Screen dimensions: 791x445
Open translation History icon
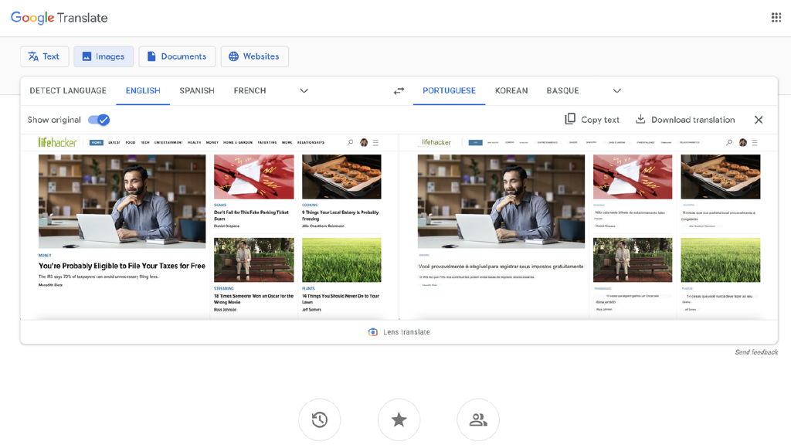[320, 420]
